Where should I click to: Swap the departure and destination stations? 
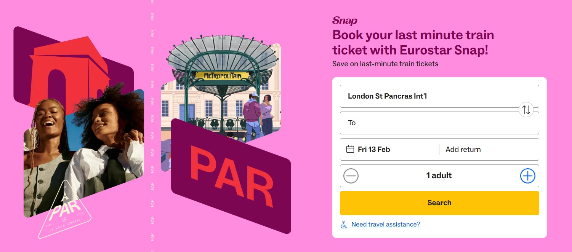coord(526,110)
